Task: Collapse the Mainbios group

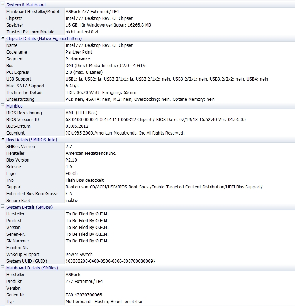Action: 3,105
